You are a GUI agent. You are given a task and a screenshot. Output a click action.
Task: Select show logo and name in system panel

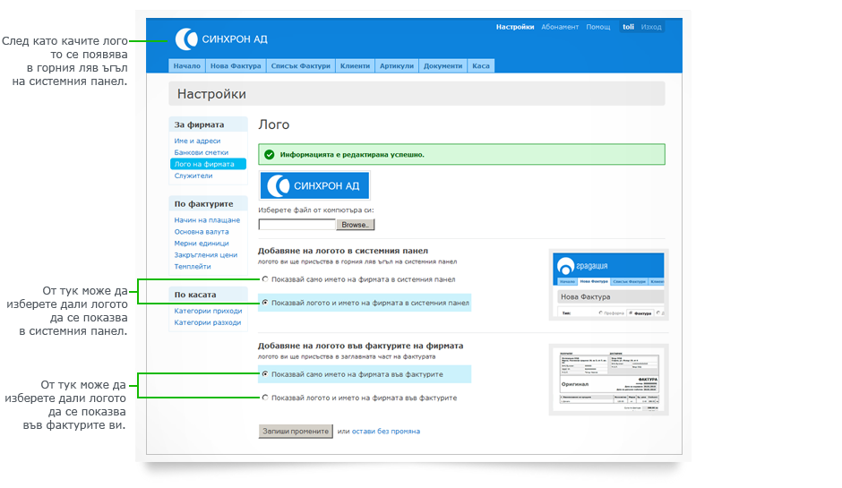265,303
